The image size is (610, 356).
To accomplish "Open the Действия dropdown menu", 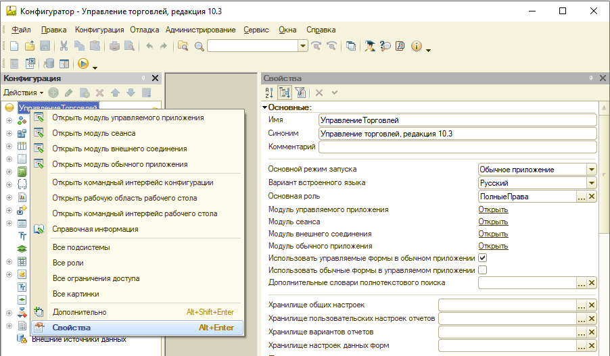I will tap(24, 93).
